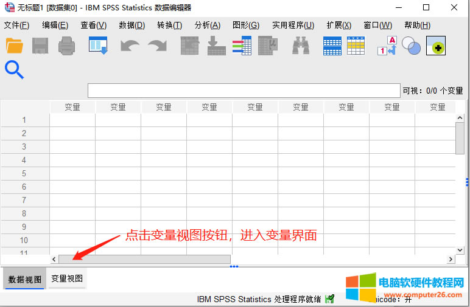Click the Go to variable icon
The image size is (470, 307).
(x=216, y=46)
